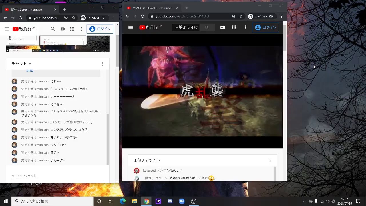Open シークレット (2) profile chip in left window

coord(94,18)
